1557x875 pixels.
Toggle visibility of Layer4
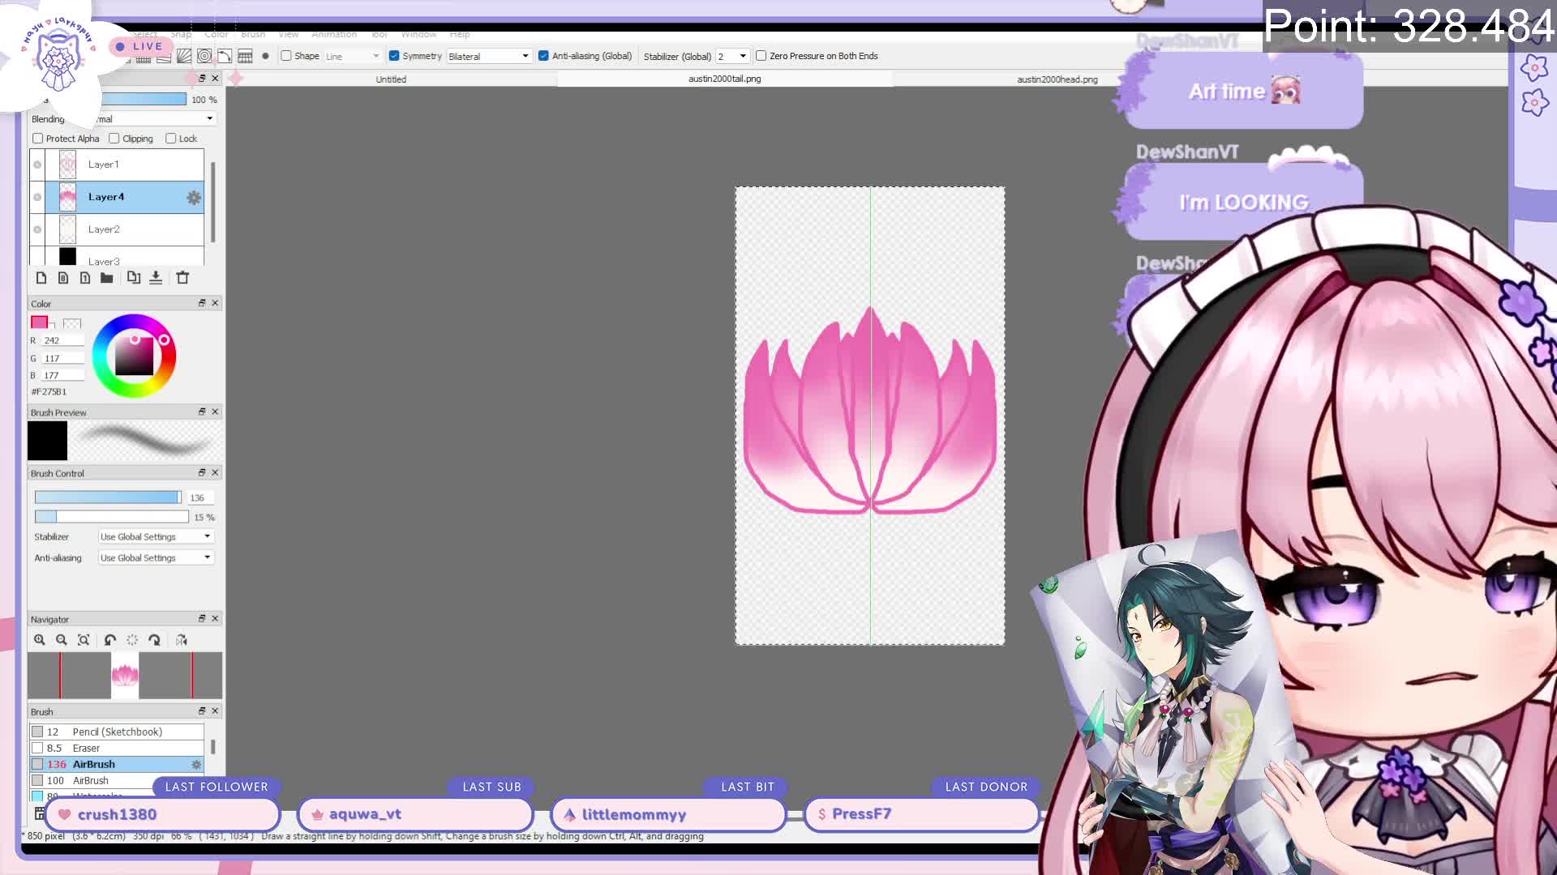click(37, 197)
